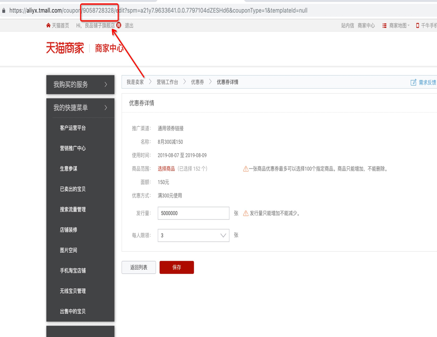Click the 选择商品 link
The height and width of the screenshot is (337, 437).
coord(167,169)
